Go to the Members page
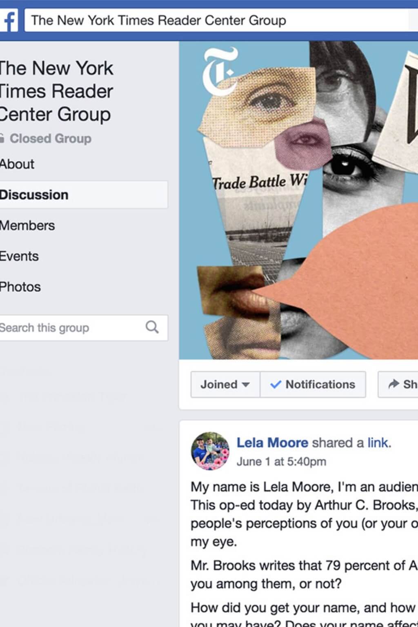Screen dimensions: 418x627 [x=27, y=225]
